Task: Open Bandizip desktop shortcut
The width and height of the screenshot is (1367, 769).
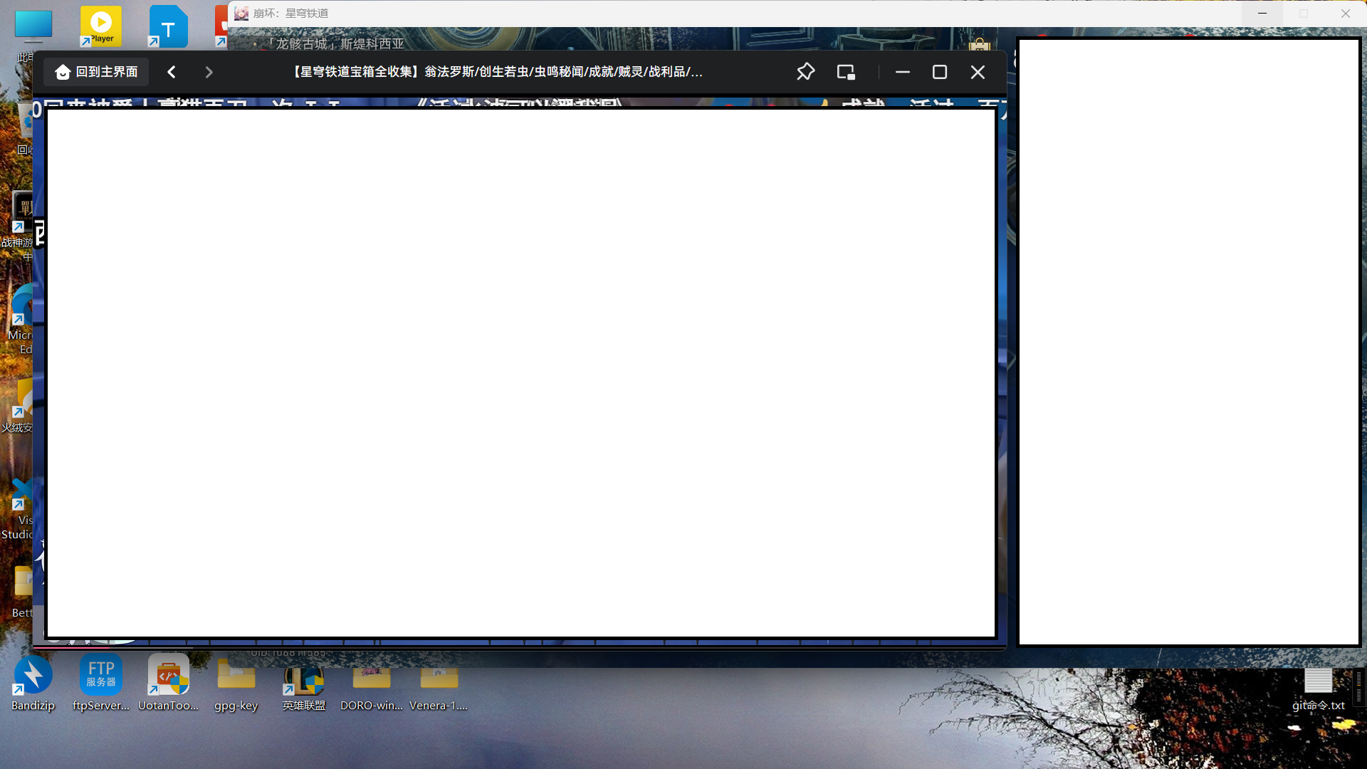Action: pos(33,684)
